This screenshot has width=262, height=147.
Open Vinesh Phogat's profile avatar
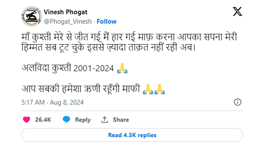coord(31,16)
